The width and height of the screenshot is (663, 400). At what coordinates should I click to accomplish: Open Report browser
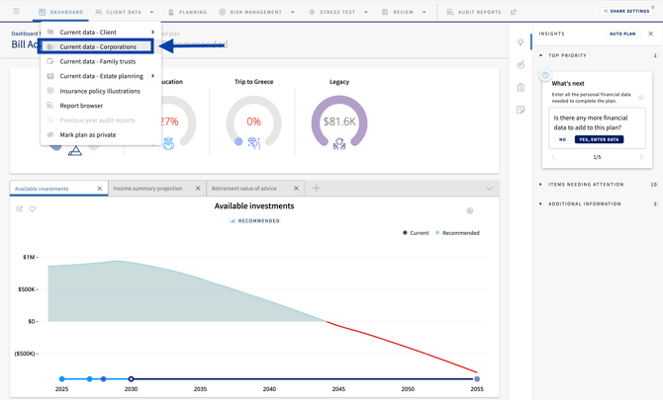click(x=101, y=106)
